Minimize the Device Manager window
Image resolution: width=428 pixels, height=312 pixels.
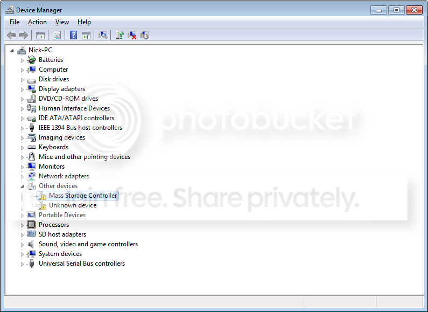[x=378, y=10]
